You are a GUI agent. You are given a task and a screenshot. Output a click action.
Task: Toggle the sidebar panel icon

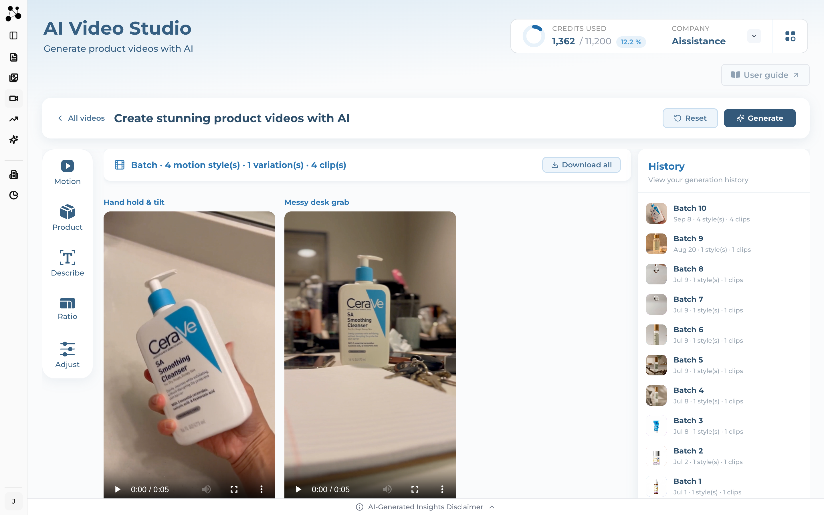(x=14, y=35)
